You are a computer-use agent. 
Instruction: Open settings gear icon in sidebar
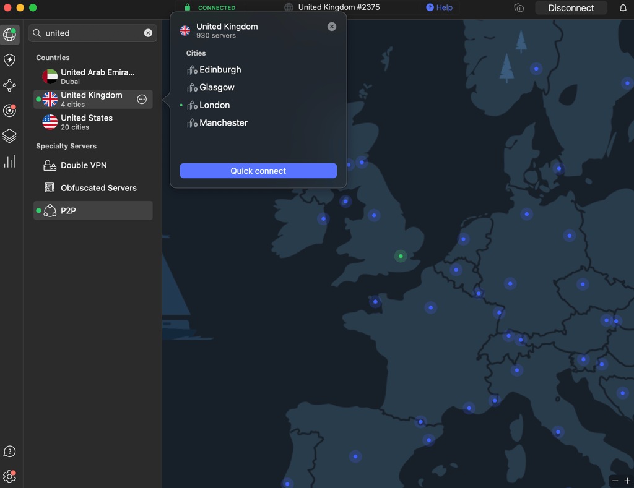tap(10, 477)
